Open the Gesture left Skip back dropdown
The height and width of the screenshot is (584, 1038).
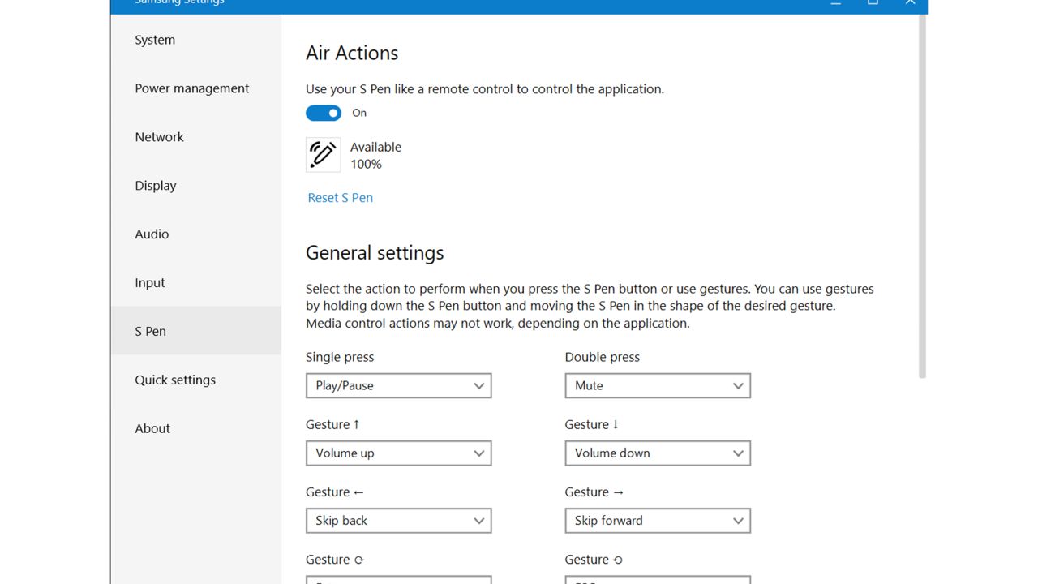tap(398, 520)
